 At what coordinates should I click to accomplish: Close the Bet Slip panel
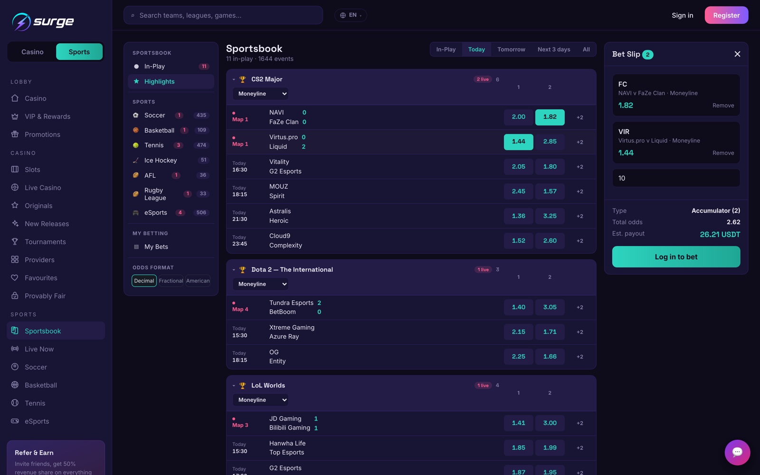(737, 54)
